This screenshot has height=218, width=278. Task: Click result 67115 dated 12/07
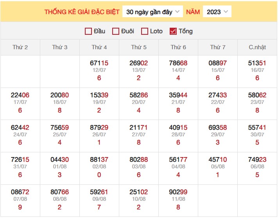[99, 63]
